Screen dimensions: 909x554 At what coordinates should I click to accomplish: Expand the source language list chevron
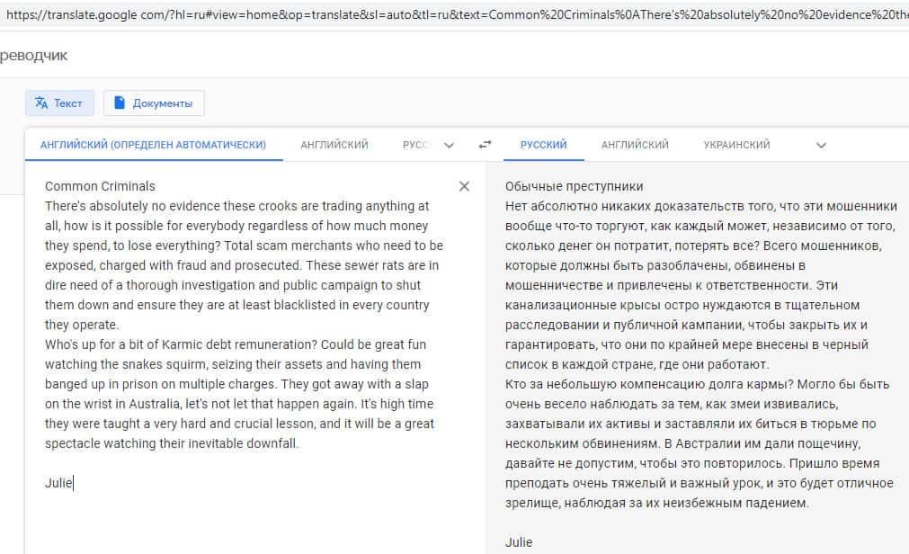pyautogui.click(x=450, y=145)
